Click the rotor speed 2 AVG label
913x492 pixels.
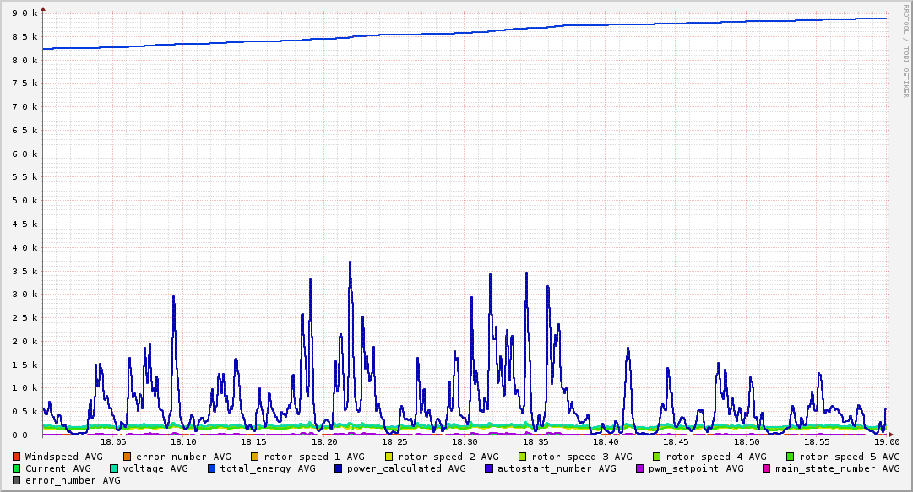click(448, 457)
